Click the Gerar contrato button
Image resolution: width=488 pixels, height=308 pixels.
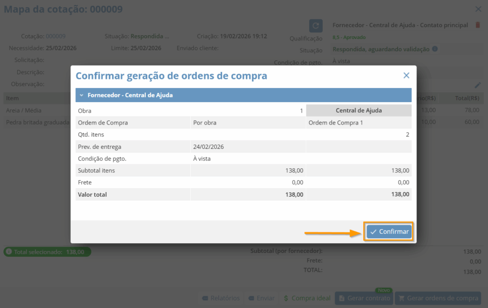365,298
